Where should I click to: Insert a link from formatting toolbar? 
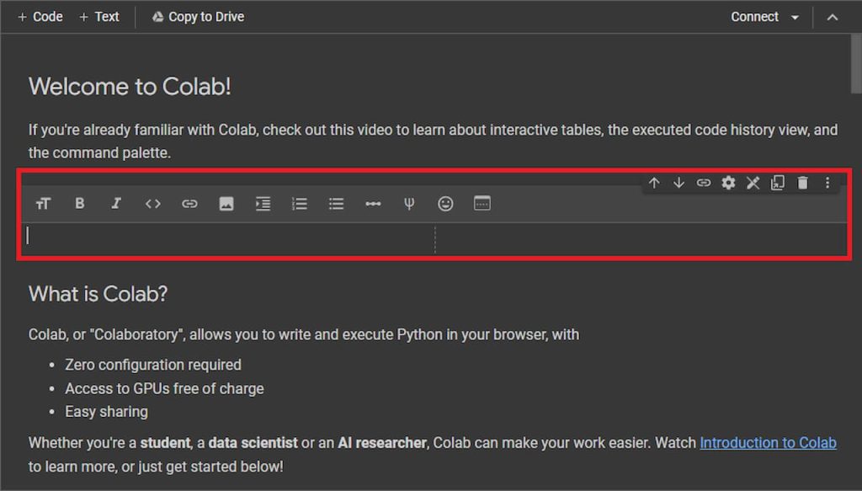coord(189,204)
